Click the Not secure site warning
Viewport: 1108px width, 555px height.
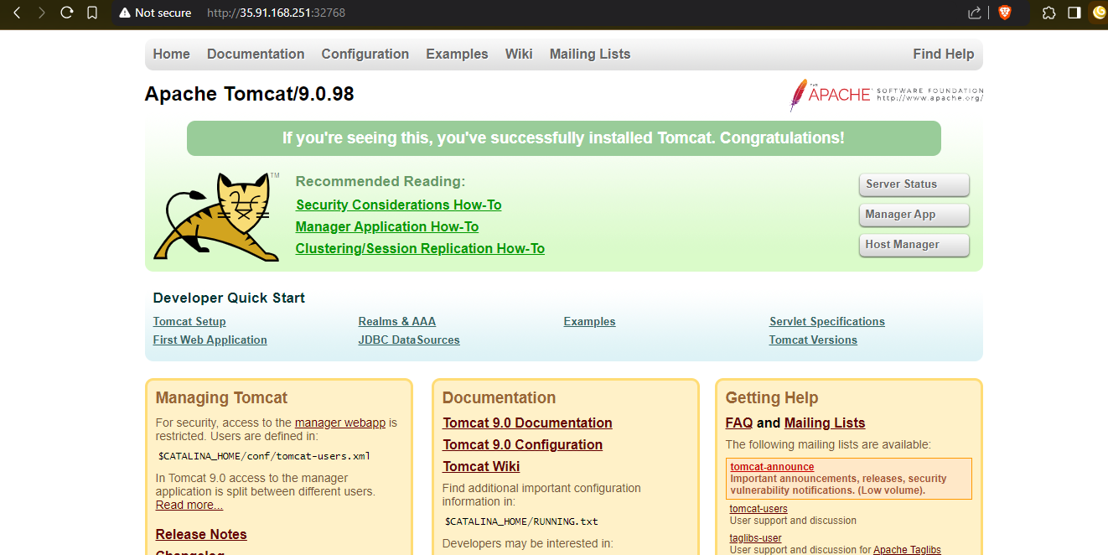(x=155, y=13)
